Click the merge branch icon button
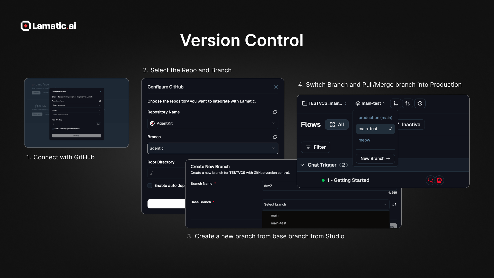Screen dimensions: 494x278 (x=395, y=103)
